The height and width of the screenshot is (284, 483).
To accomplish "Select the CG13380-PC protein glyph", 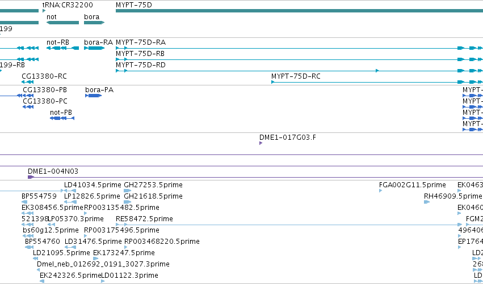I will [28, 107].
